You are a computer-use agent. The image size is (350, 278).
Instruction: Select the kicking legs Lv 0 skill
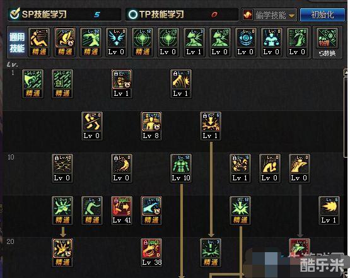(92, 126)
